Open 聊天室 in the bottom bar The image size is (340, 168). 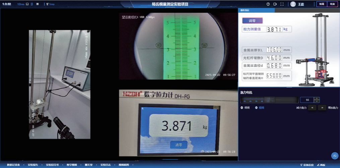89,165
